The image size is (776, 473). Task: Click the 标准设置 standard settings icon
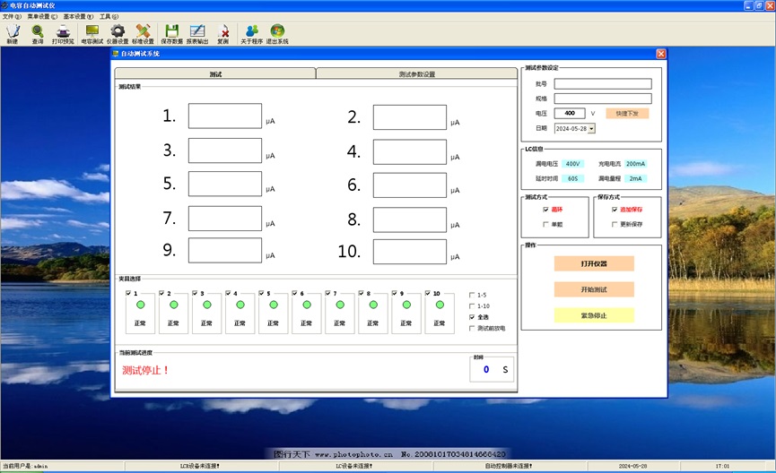(x=143, y=32)
